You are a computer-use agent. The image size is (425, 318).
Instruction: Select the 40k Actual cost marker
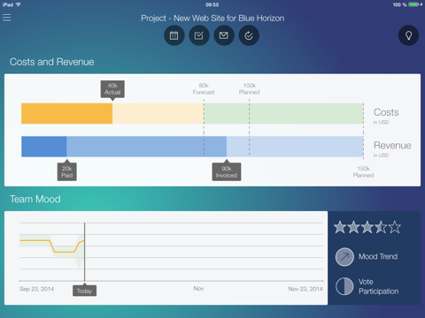pos(112,89)
